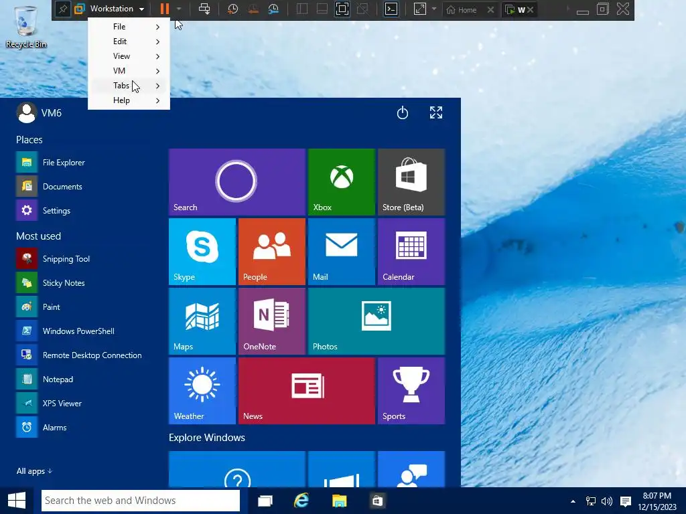Viewport: 686px width, 514px height.
Task: Revert VM to previous snapshot
Action: pyautogui.click(x=253, y=9)
